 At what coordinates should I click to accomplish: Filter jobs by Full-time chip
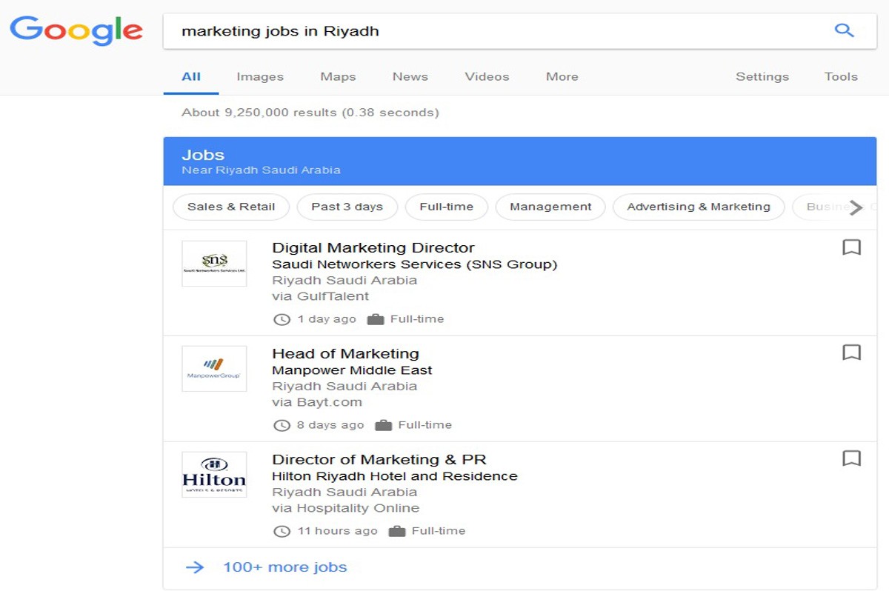point(446,207)
